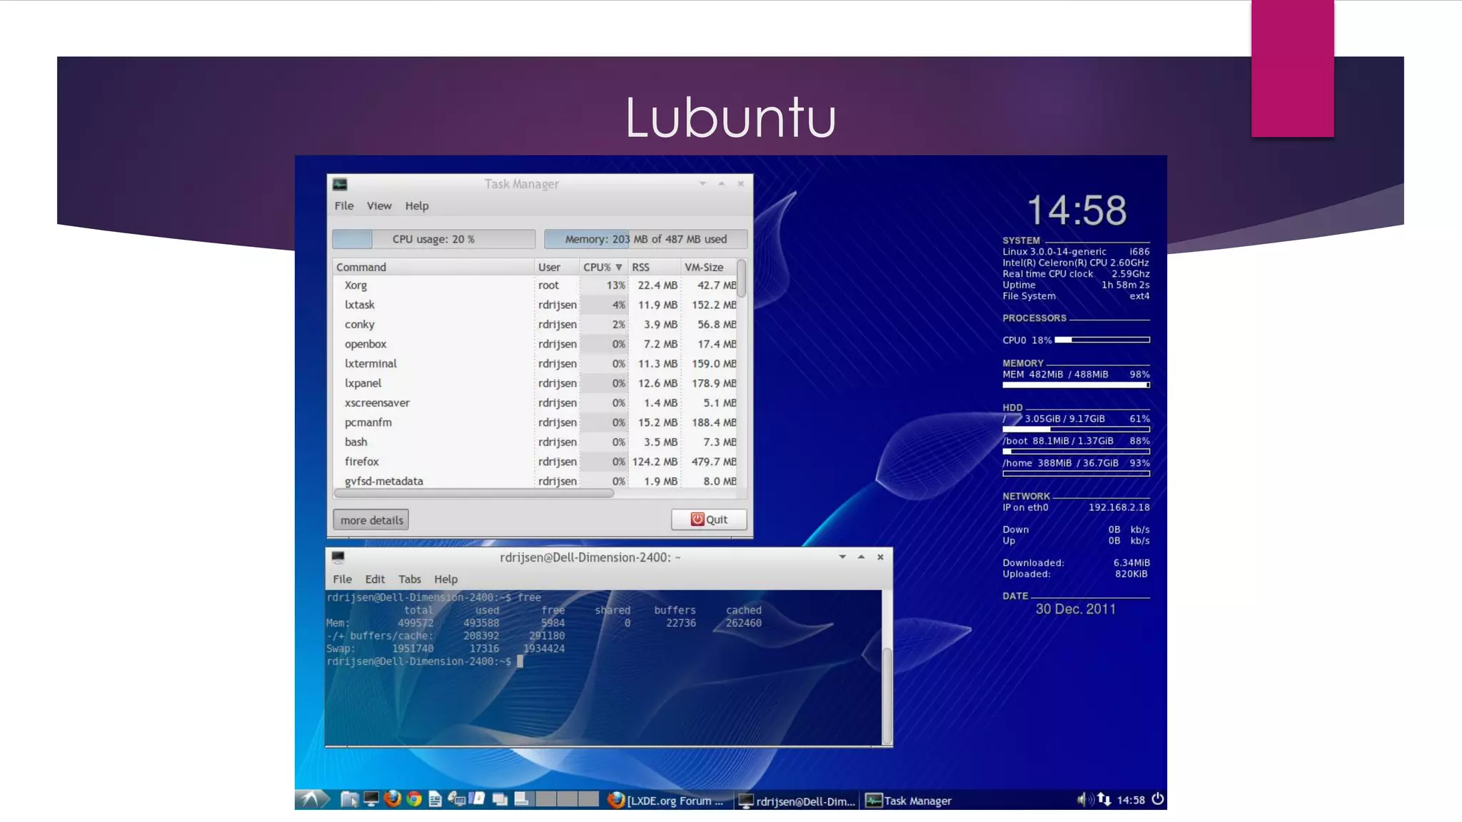Select the firefox process row
Viewport: 1462px width, 822px height.
pyautogui.click(x=535, y=462)
